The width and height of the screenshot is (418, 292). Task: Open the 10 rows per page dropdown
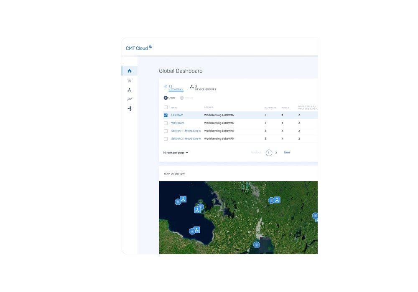click(x=176, y=153)
